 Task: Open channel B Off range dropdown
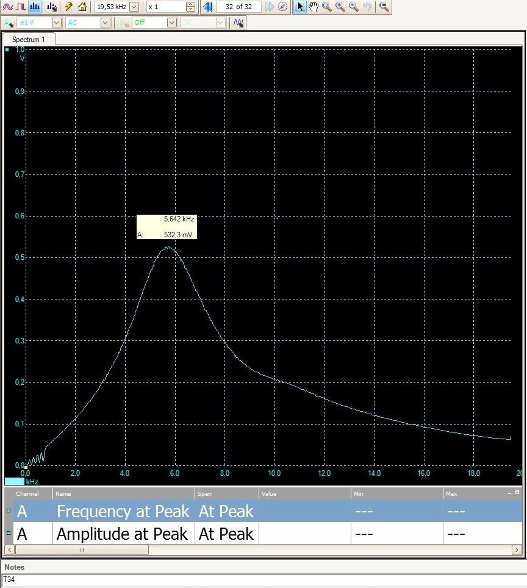click(x=172, y=23)
